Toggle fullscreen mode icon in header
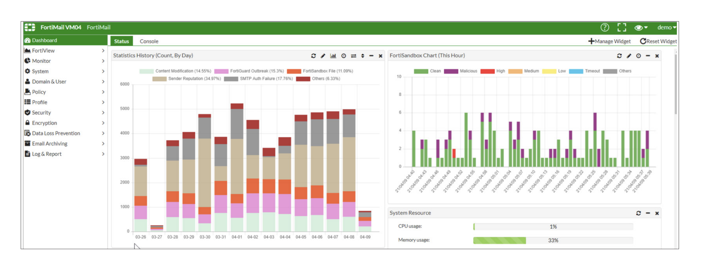Screen dimensions: 704x266 (622, 27)
